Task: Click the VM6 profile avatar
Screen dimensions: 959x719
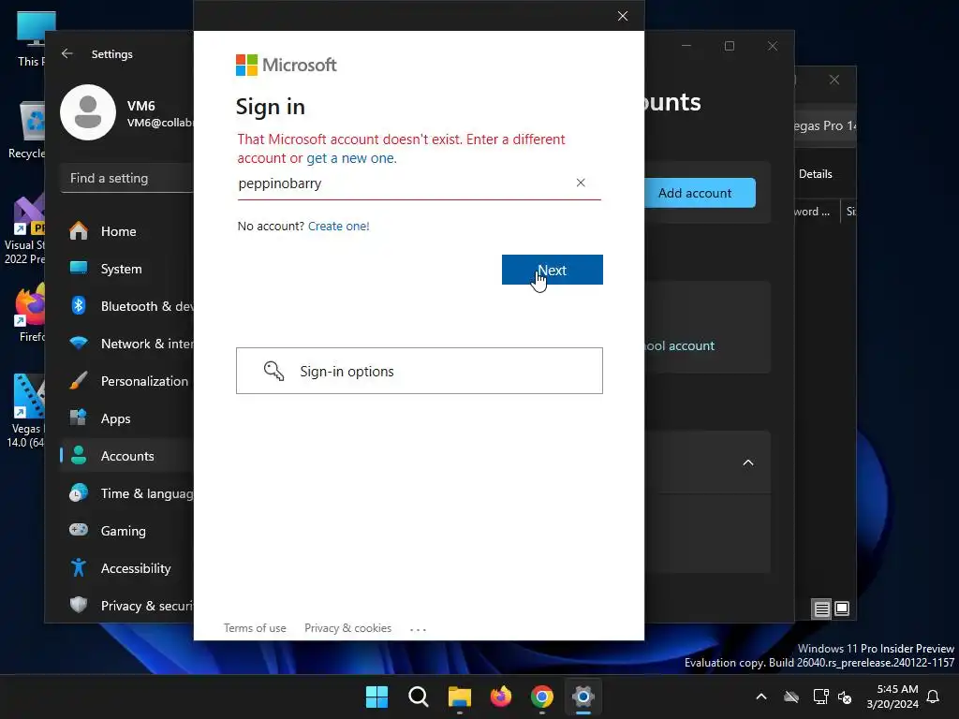Action: [88, 112]
